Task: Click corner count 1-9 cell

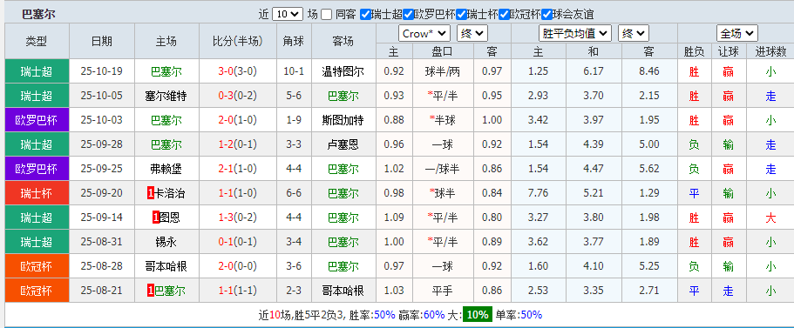Action: click(294, 120)
